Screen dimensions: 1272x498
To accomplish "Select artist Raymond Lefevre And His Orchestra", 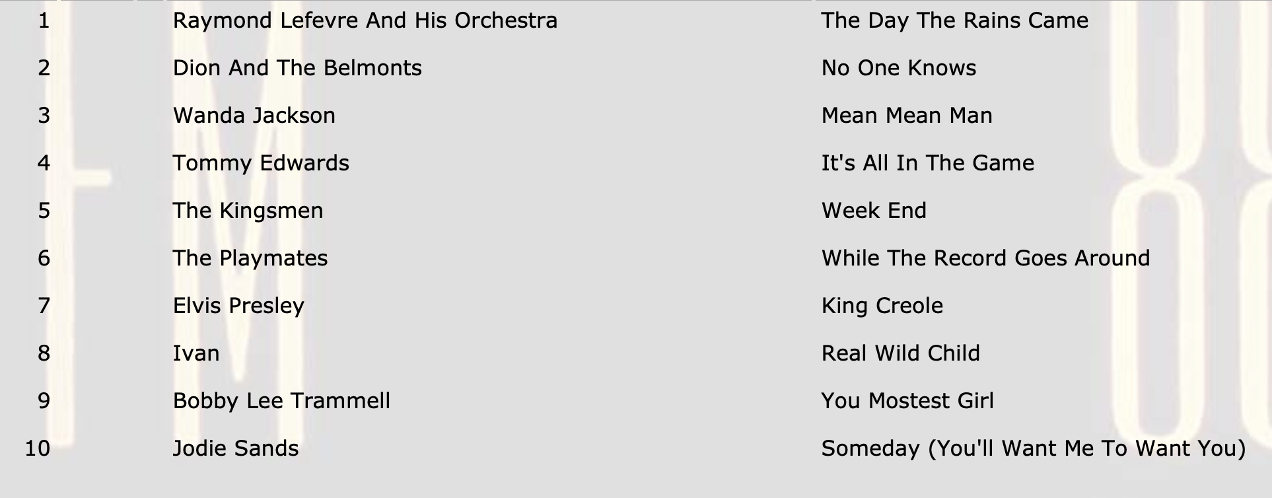I will [365, 21].
